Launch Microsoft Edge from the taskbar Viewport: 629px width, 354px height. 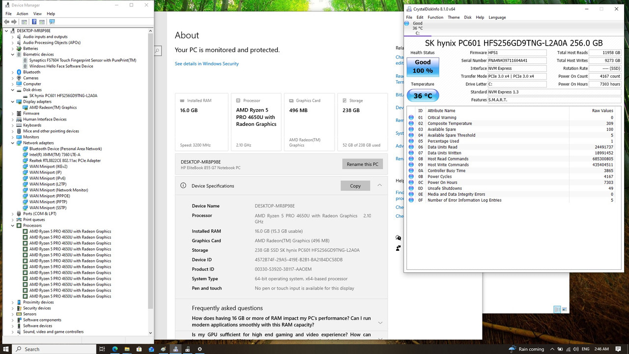click(115, 349)
